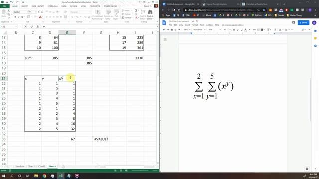Star the Untitled document in Google Docs
319x179 pixels.
(x=193, y=21)
